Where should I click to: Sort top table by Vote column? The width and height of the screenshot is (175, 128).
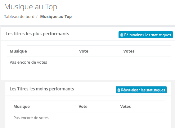(84, 51)
